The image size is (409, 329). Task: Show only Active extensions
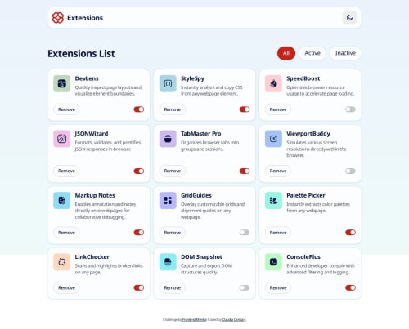[312, 53]
